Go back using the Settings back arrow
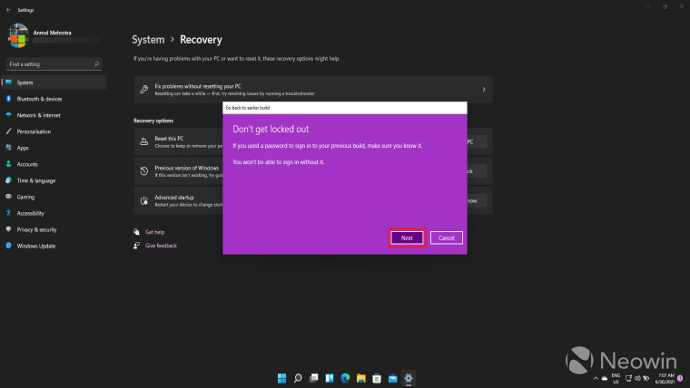Viewport: 690px width, 388px height. pos(8,10)
